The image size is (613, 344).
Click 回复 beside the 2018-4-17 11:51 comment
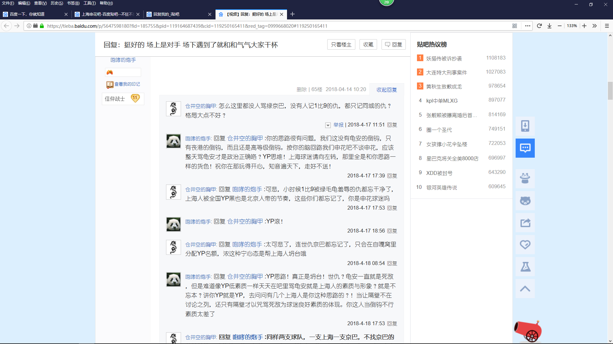[392, 125]
